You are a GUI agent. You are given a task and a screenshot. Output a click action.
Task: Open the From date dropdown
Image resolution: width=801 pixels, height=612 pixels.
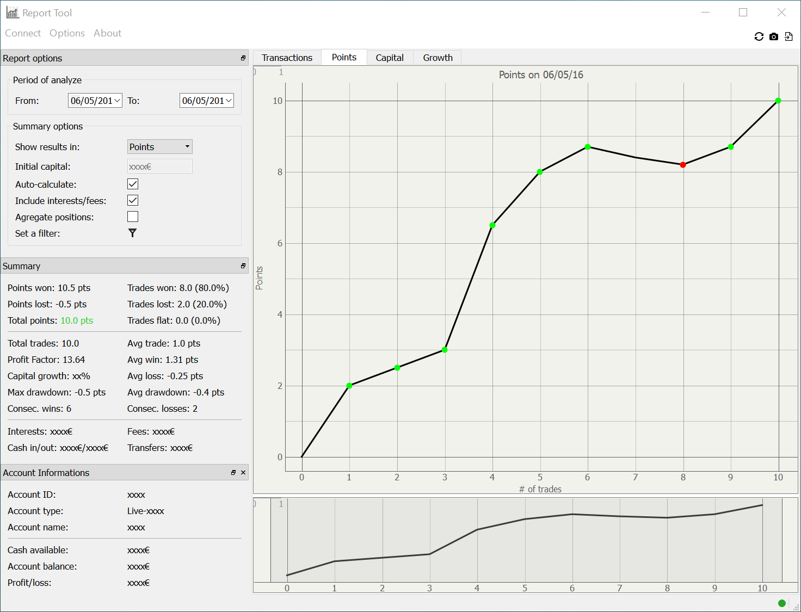pyautogui.click(x=117, y=101)
